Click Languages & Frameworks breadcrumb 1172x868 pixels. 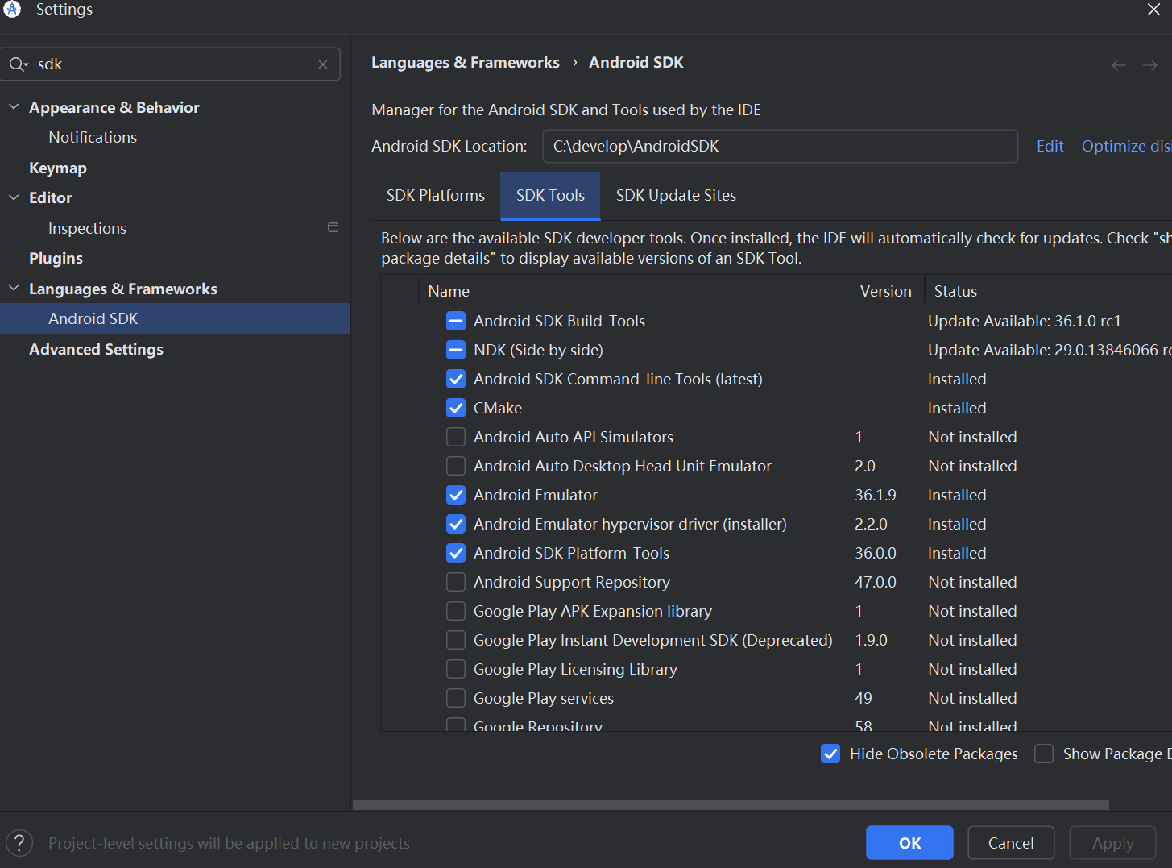point(465,63)
